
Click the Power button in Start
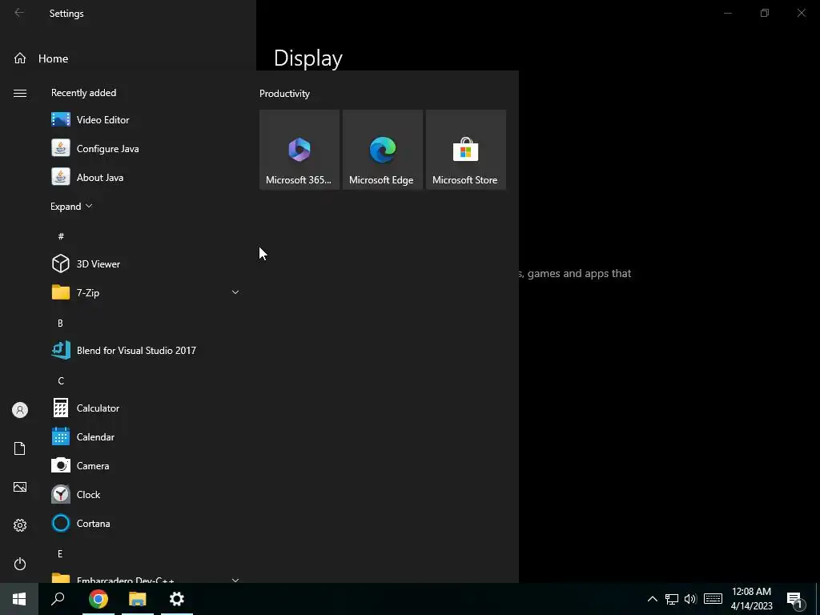(x=20, y=564)
